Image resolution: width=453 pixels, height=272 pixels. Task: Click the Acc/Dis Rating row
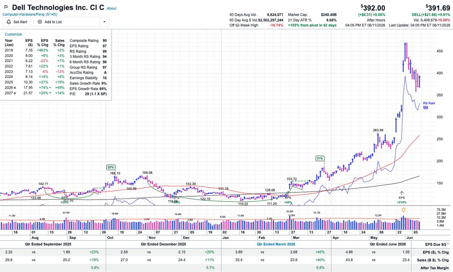tap(88, 72)
